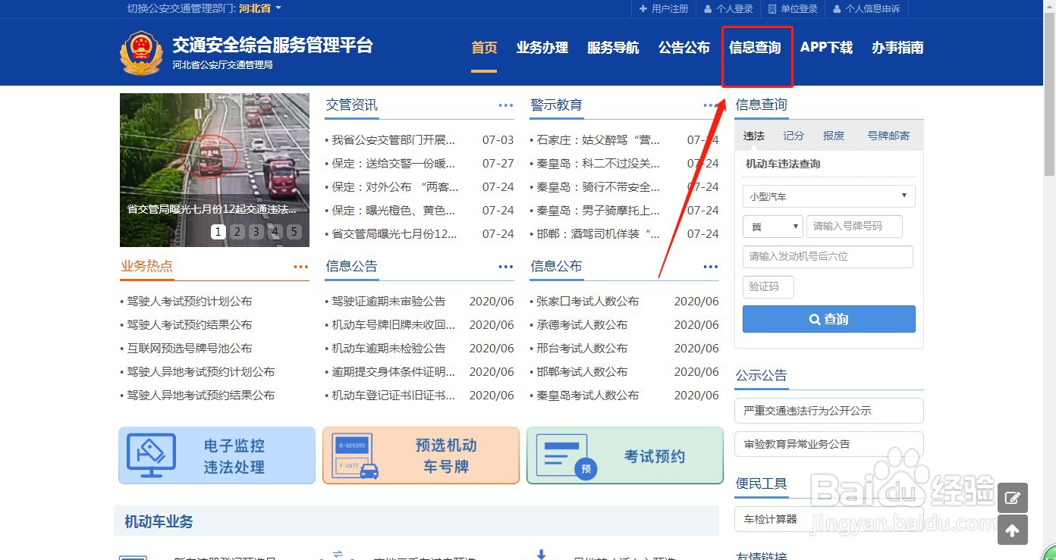Viewport: 1056px width, 560px height.
Task: Focus the 请输入号牌号码 input field
Action: click(855, 227)
